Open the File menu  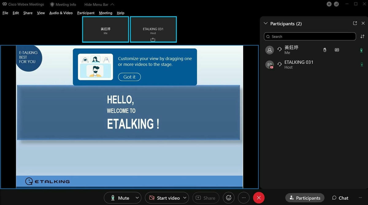point(5,13)
